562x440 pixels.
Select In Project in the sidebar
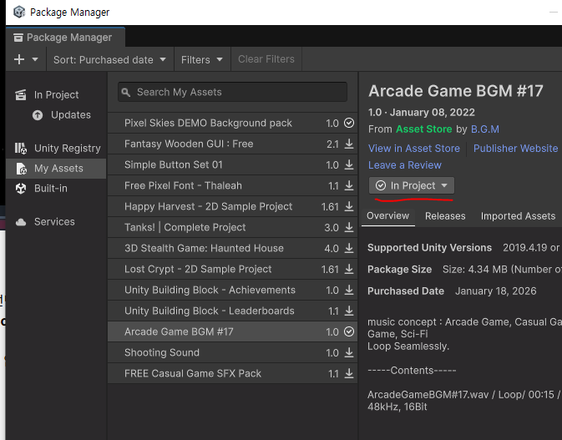pos(56,95)
